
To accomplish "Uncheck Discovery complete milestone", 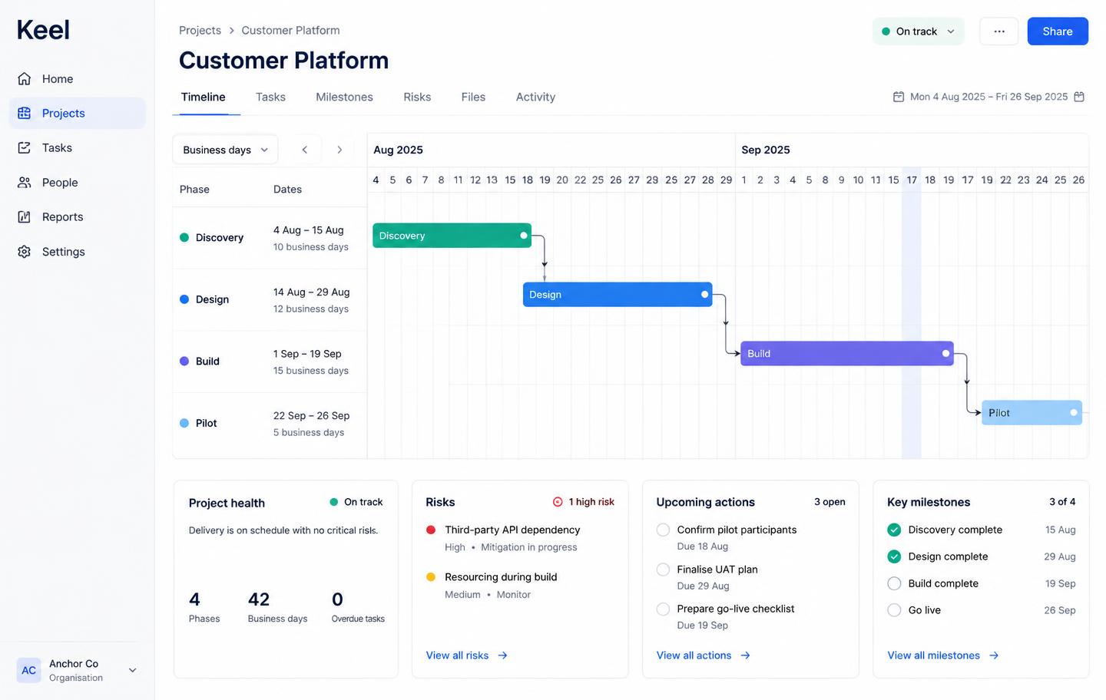I will pyautogui.click(x=894, y=530).
